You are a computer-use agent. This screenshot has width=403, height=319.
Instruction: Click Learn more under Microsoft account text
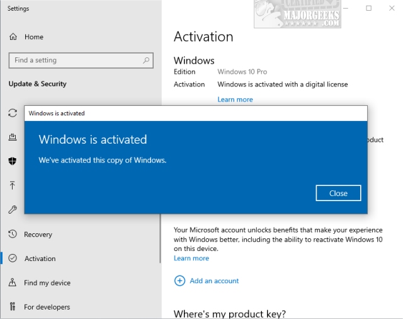pyautogui.click(x=191, y=258)
